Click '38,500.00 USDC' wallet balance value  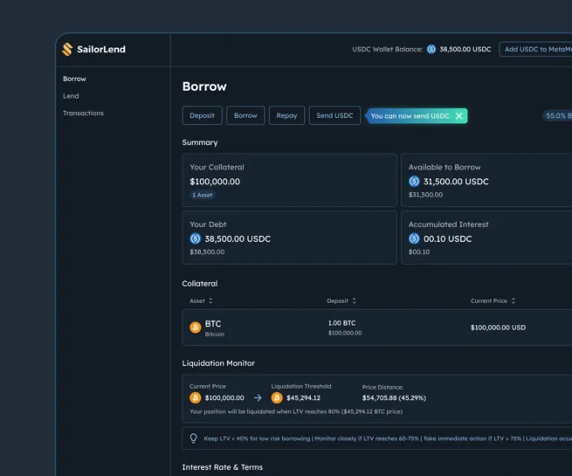tap(465, 49)
